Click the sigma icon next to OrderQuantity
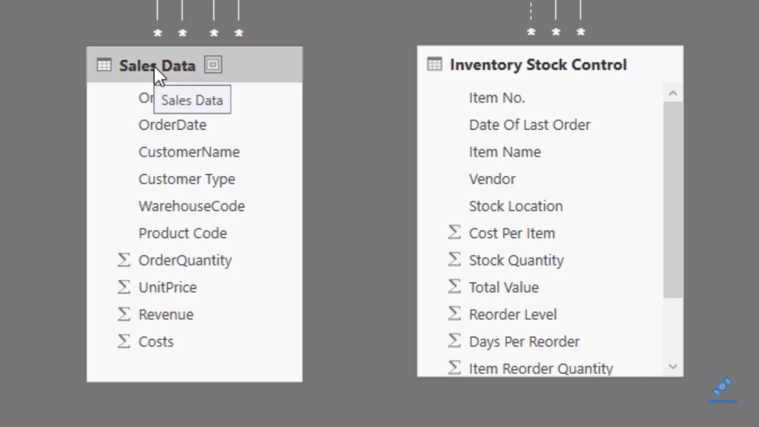Viewport: 759px width, 427px height. [x=123, y=260]
